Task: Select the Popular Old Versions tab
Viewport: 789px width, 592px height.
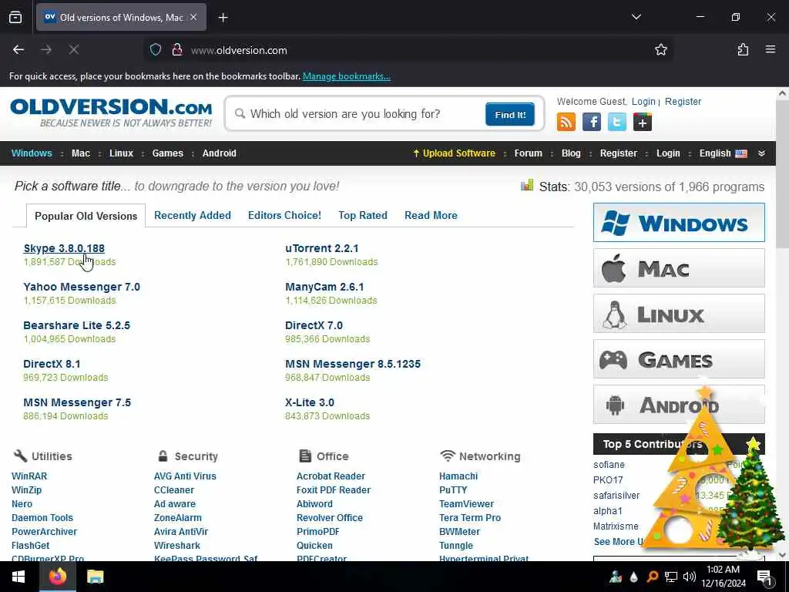Action: (x=86, y=216)
